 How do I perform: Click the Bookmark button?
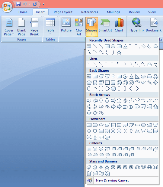[154, 25]
